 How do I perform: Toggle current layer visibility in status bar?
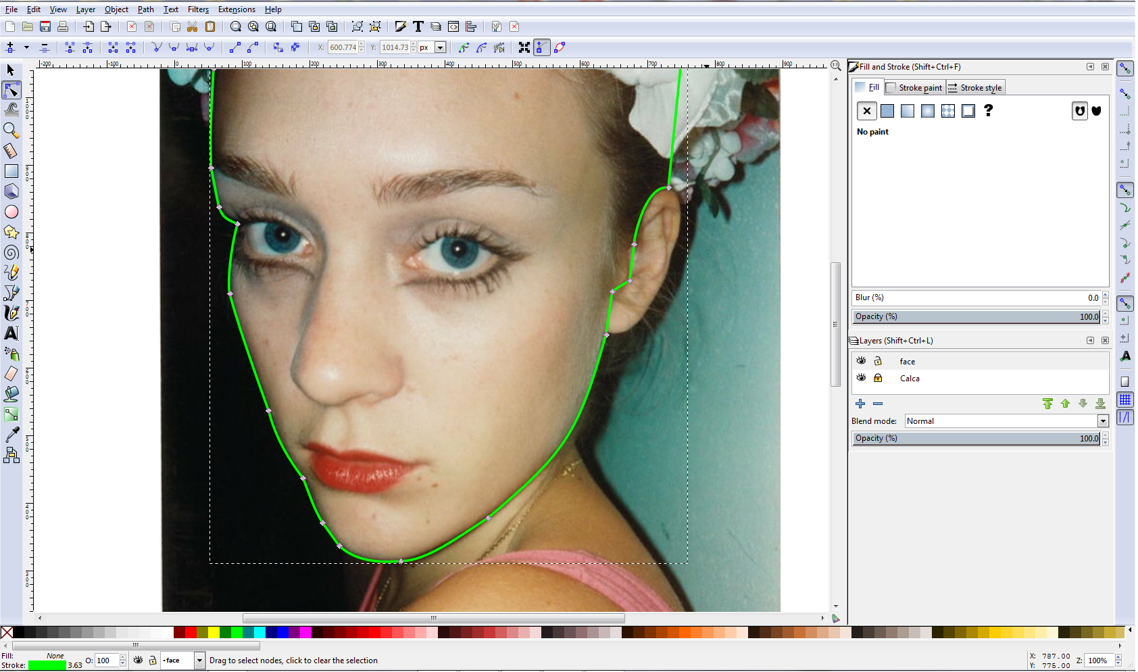tap(138, 661)
